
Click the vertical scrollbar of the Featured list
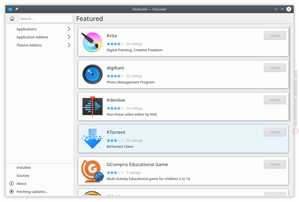click(289, 74)
